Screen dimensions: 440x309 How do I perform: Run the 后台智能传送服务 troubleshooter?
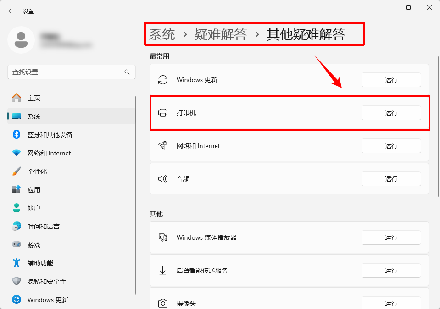click(391, 270)
